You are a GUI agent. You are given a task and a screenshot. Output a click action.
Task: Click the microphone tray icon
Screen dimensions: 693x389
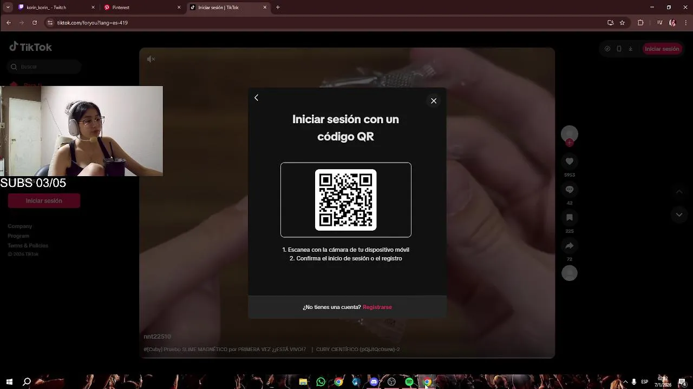click(x=634, y=382)
